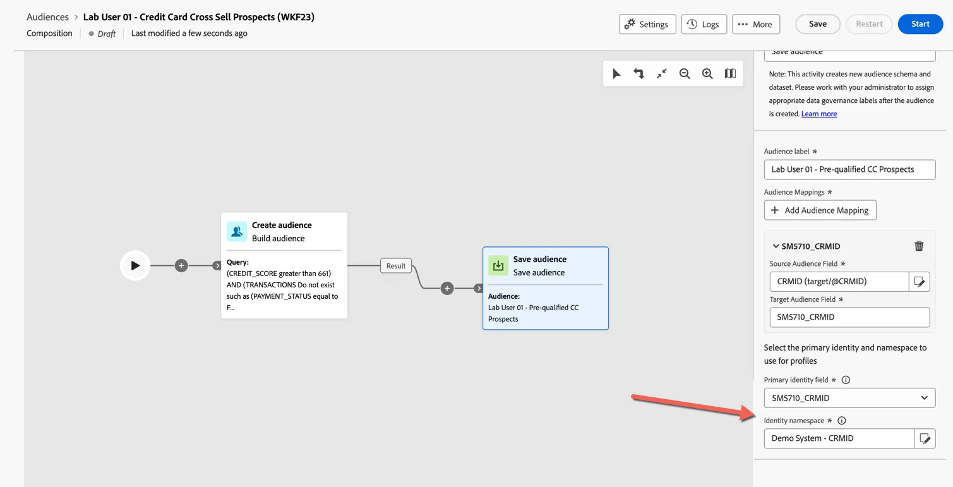The height and width of the screenshot is (487, 953).
Task: Open the Primary identity field dropdown
Action: (849, 398)
